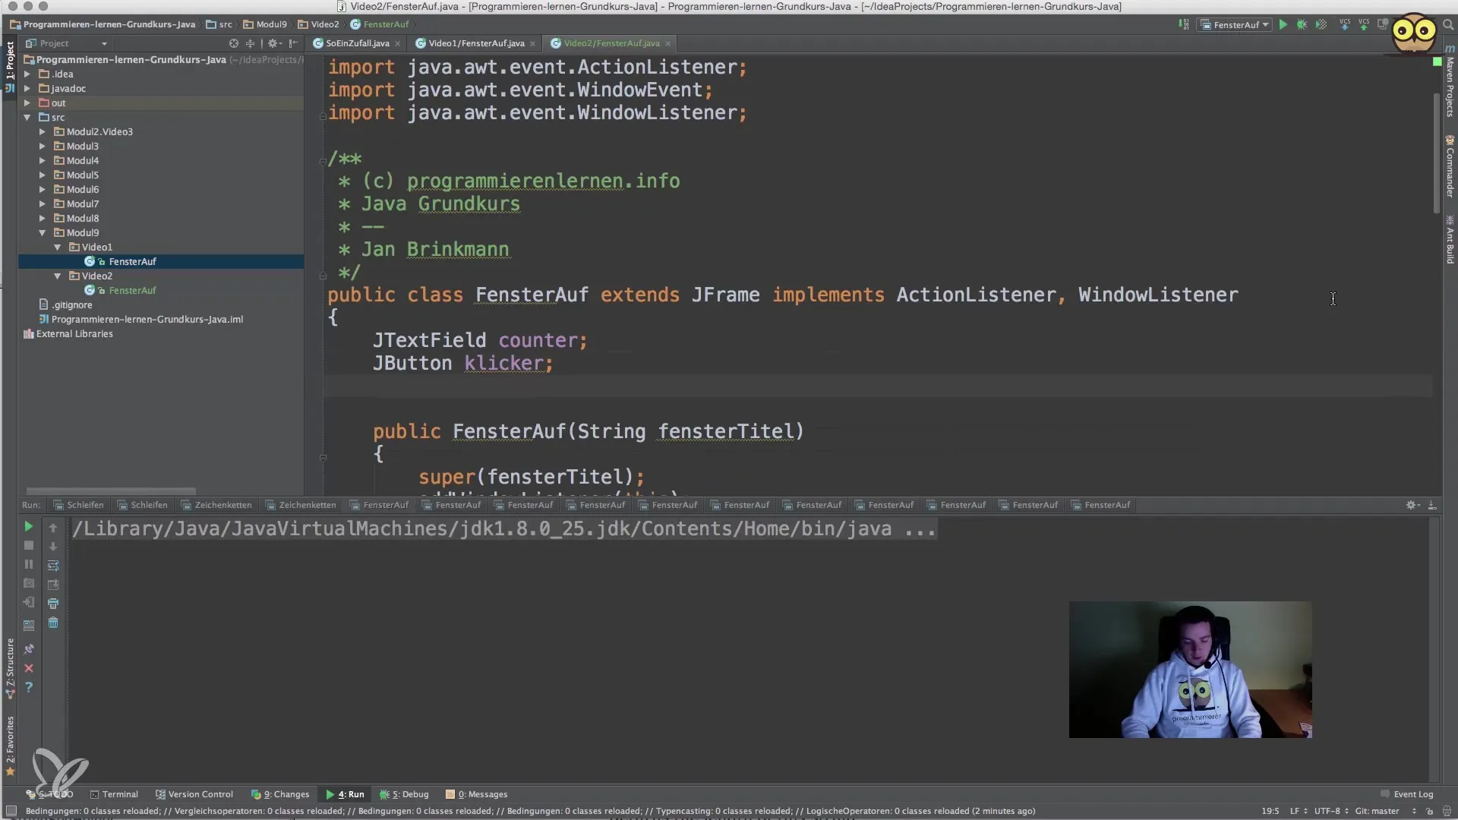The image size is (1458, 820).
Task: Hide Run panel with the download-style icon
Action: (1431, 505)
